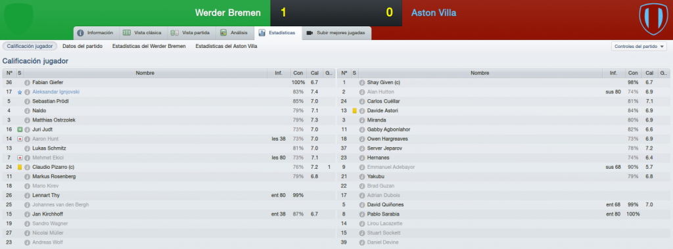The height and width of the screenshot is (249, 673).
Task: Switch to the Análisis tab
Action: point(233,33)
